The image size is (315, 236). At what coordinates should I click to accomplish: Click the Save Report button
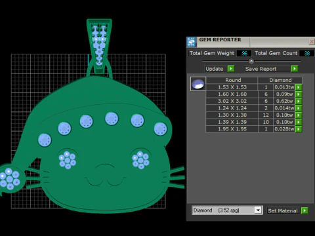[268, 69]
